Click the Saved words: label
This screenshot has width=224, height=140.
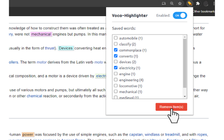124,28
